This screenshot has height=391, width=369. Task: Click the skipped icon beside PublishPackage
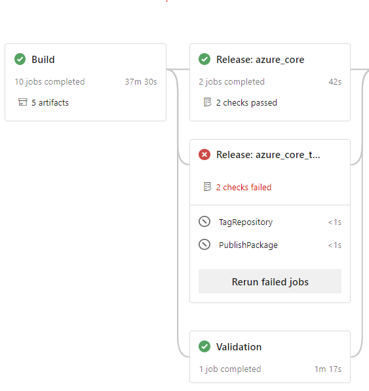pos(204,245)
